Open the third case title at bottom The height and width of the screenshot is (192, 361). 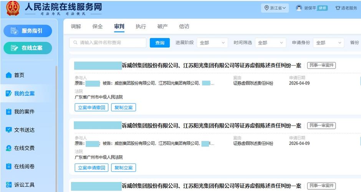pos(211,186)
